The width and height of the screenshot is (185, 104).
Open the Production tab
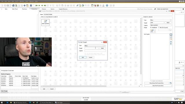[x=34, y=9]
